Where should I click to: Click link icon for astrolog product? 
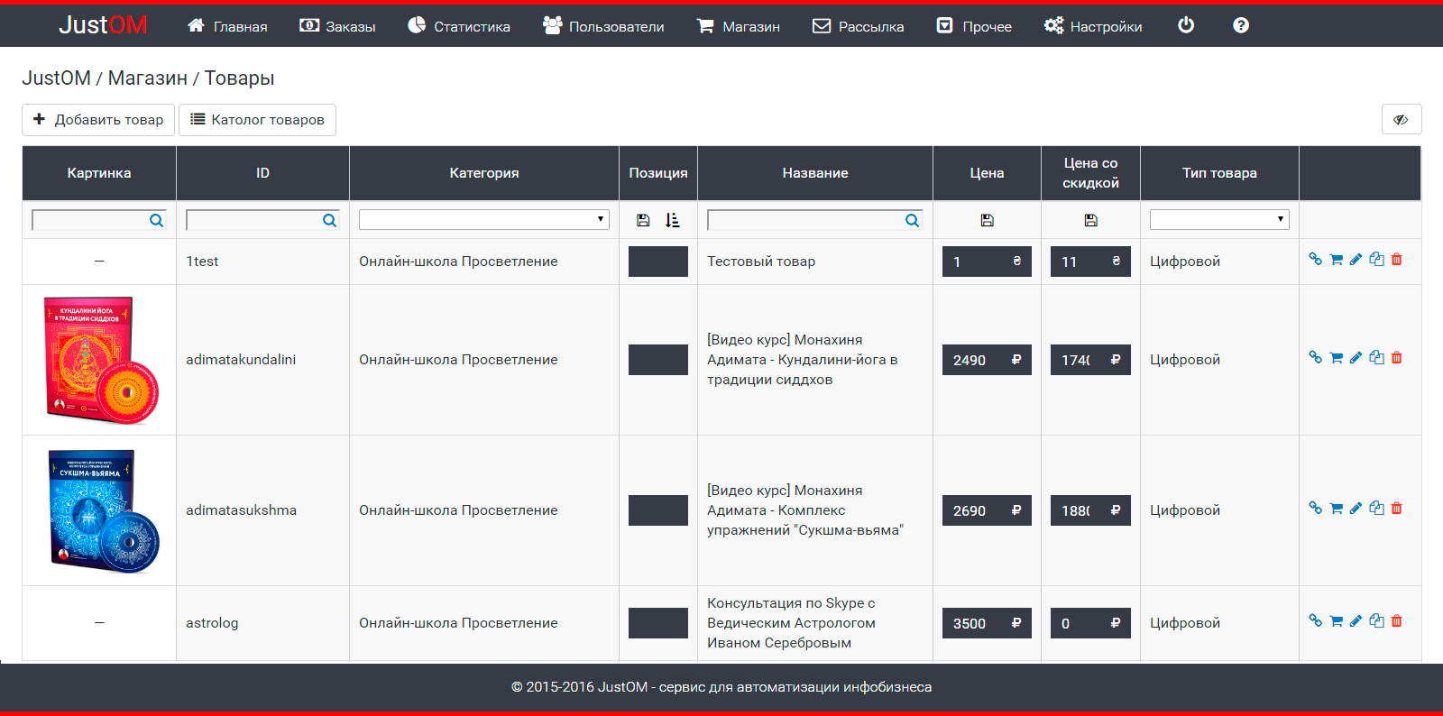[1315, 621]
